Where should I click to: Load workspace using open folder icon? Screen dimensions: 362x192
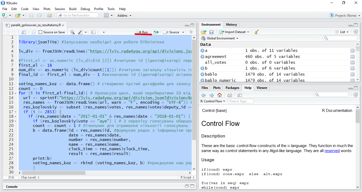pos(203,32)
